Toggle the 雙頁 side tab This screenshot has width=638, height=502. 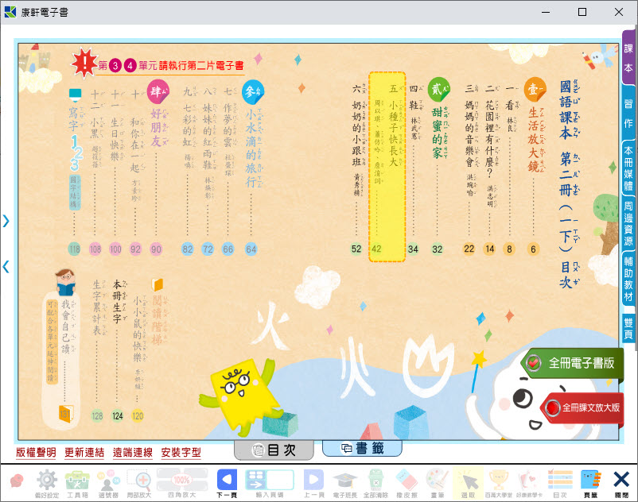point(628,328)
